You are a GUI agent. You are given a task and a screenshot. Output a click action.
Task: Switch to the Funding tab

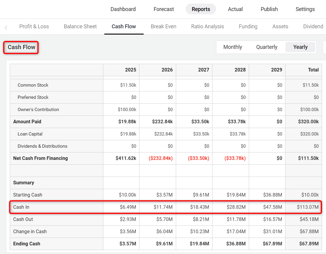(x=248, y=27)
